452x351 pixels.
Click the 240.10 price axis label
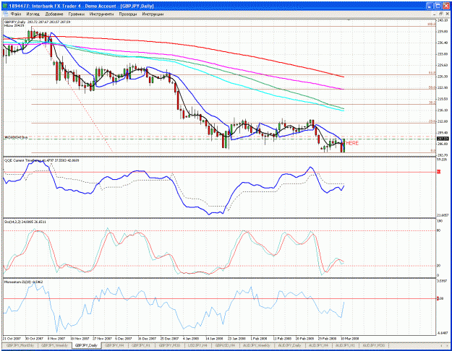pos(443,20)
